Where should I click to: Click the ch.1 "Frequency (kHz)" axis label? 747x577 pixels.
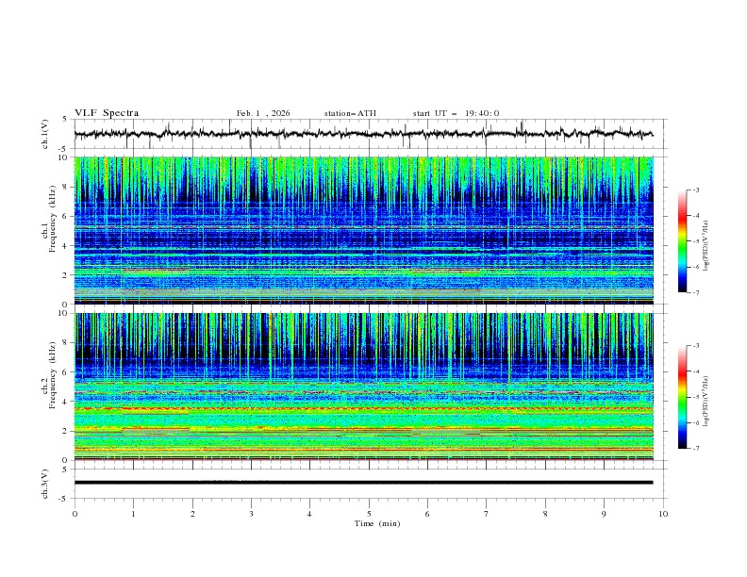click(53, 219)
